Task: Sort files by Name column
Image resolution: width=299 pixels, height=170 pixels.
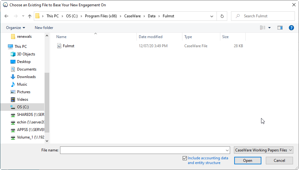Action: pos(61,37)
